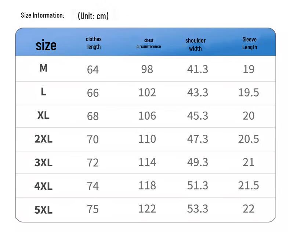Select the 3XL size row label
Viewport: 290px width, 232px height.
click(x=43, y=163)
